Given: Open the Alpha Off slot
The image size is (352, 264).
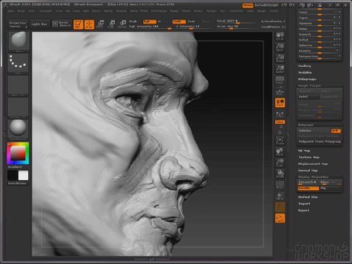Looking at the screenshot, I should point(18,86).
